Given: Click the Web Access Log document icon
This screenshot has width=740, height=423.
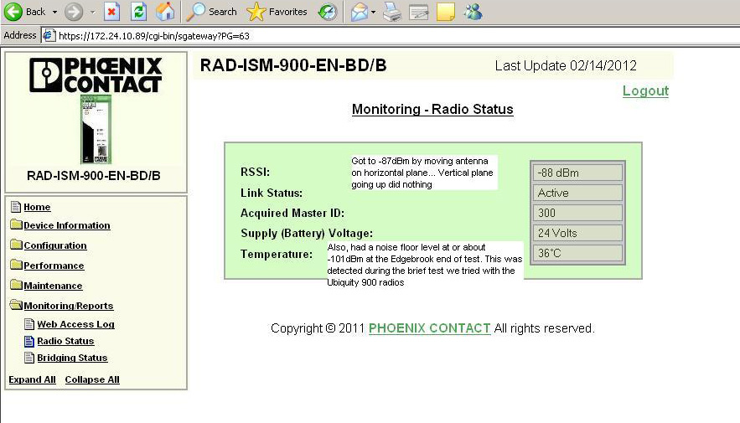Looking at the screenshot, I should 29,324.
